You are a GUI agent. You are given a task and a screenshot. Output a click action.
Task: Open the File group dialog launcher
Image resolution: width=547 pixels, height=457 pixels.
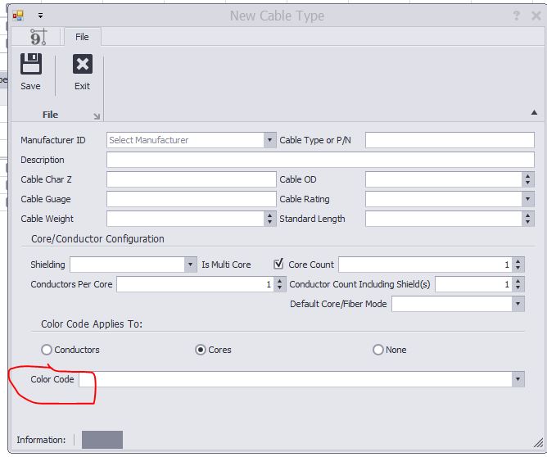click(x=97, y=116)
